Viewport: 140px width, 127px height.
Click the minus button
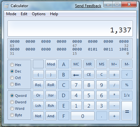pyautogui.click(x=114, y=106)
